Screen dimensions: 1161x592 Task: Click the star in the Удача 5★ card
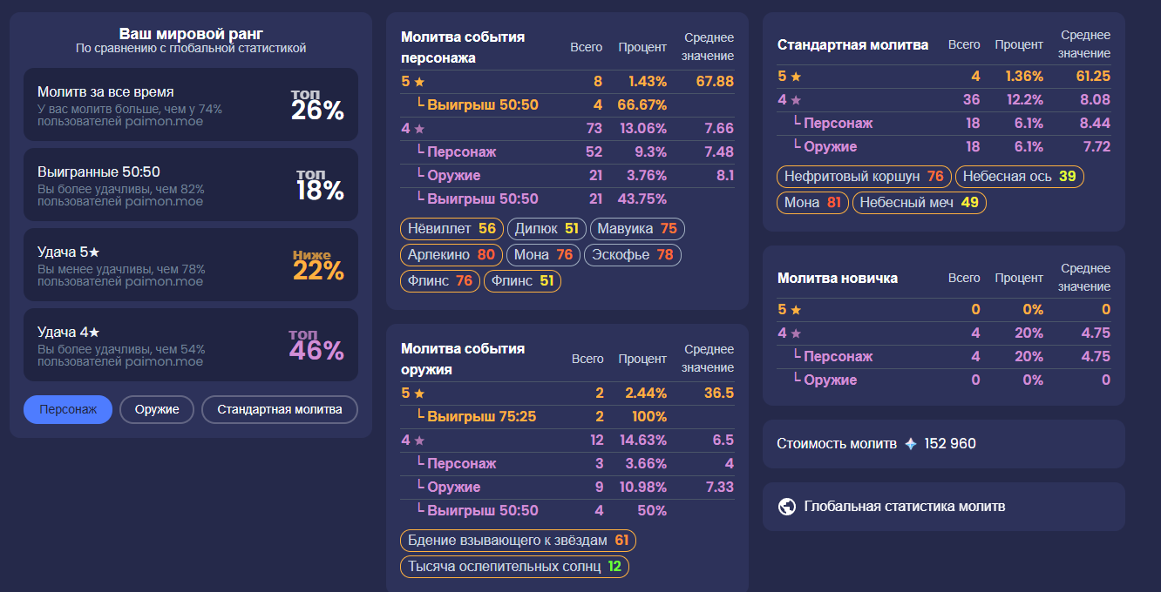point(95,252)
